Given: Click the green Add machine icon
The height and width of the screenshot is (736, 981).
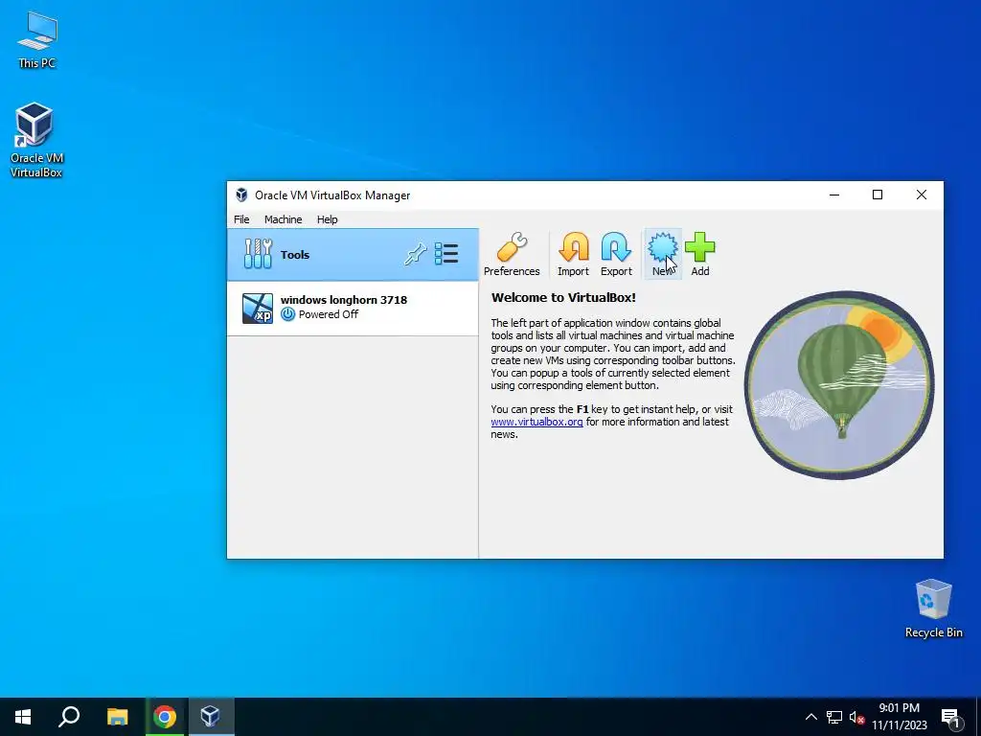Looking at the screenshot, I should [699, 255].
